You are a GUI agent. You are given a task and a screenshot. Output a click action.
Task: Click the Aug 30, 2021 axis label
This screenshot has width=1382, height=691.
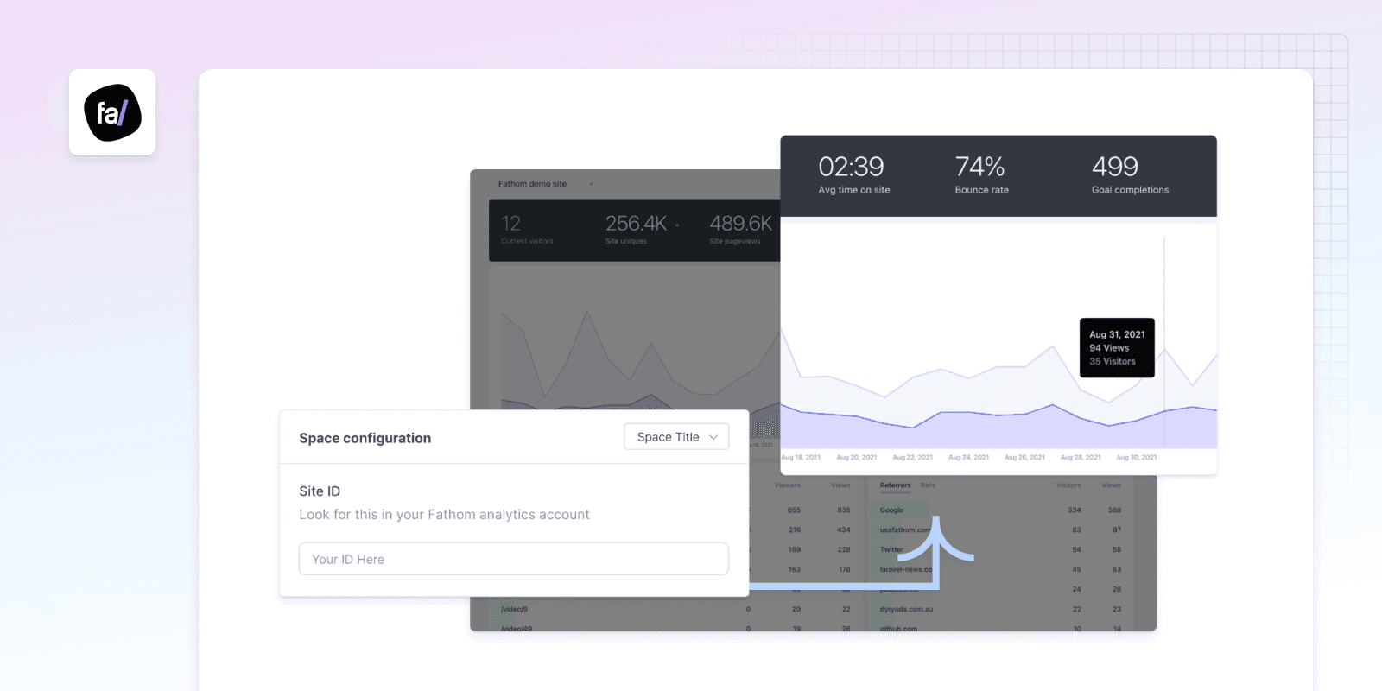[1136, 458]
